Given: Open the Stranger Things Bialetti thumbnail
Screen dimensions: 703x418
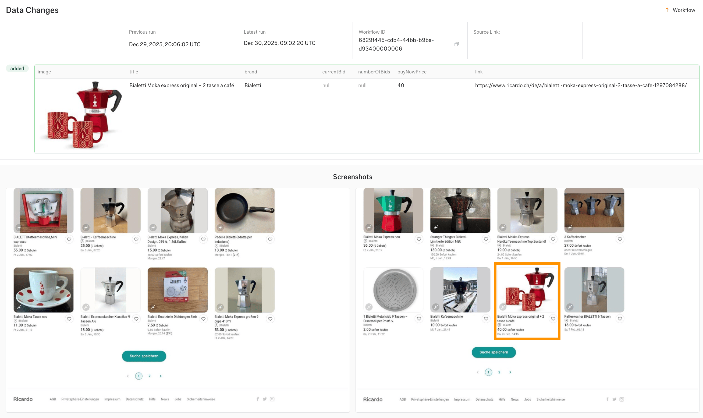Looking at the screenshot, I should pyautogui.click(x=460, y=210).
